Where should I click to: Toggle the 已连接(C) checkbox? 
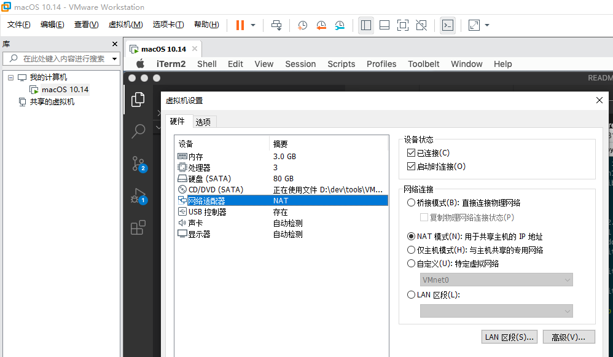click(411, 153)
